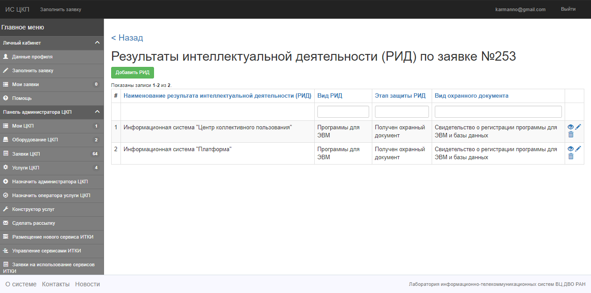Click the pencil icon beside sidebar Заполнить заявку

pos(6,70)
